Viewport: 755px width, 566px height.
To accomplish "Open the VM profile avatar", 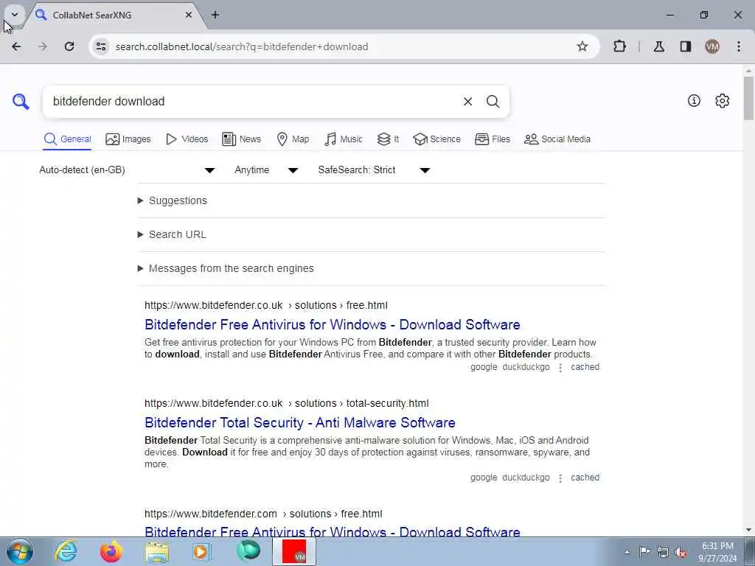I will coord(712,46).
